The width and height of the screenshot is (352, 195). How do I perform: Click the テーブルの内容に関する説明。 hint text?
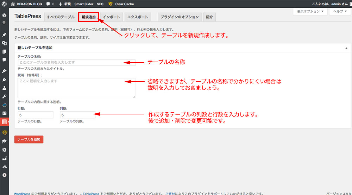point(39,102)
